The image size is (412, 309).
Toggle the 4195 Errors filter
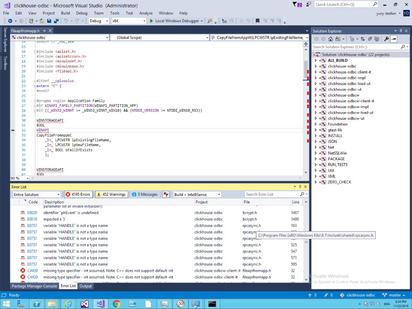pyautogui.click(x=78, y=194)
